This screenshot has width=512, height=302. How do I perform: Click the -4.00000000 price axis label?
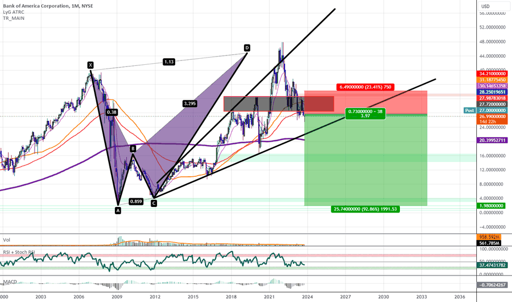[492, 227]
